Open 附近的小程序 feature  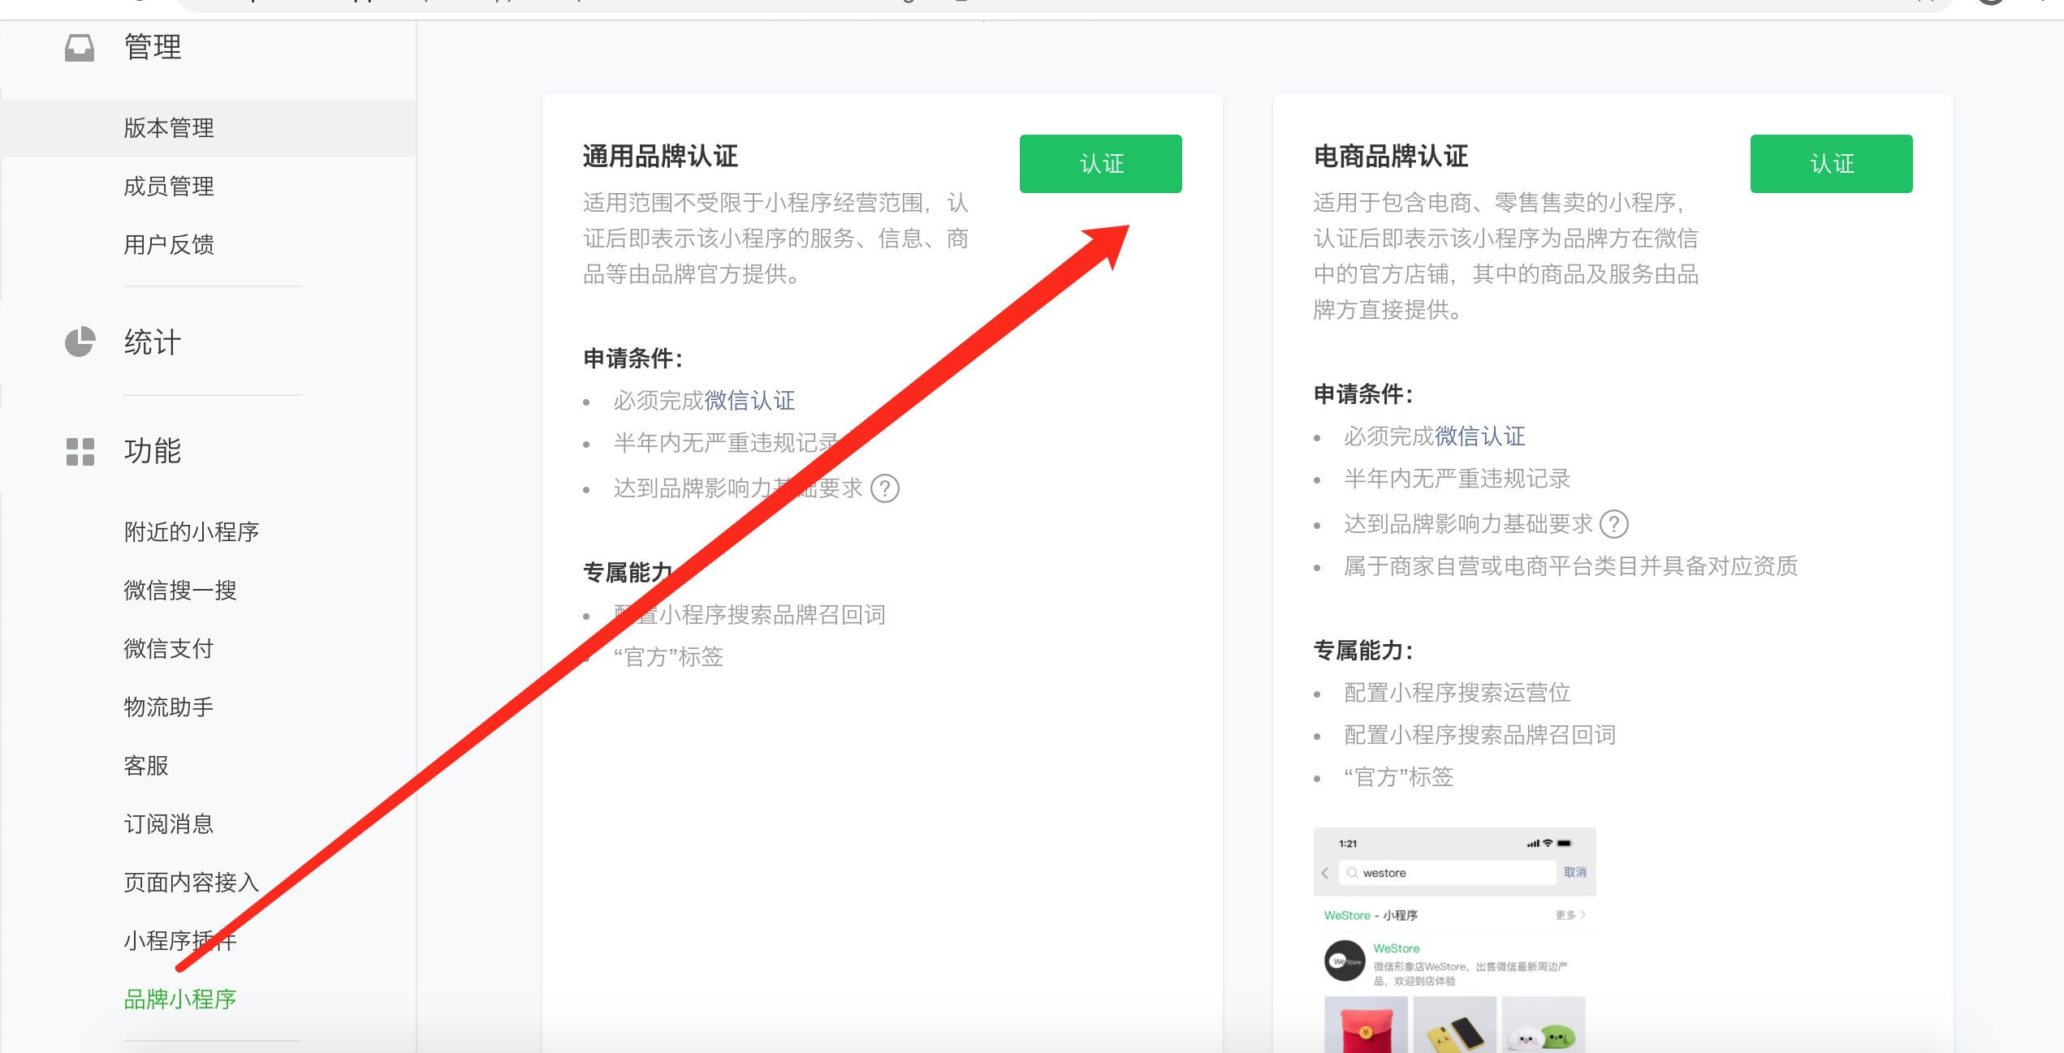192,532
